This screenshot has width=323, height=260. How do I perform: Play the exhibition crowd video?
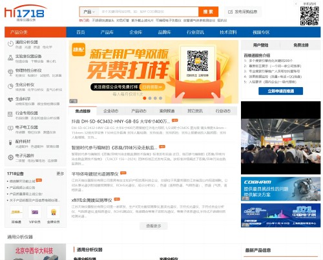280,138
